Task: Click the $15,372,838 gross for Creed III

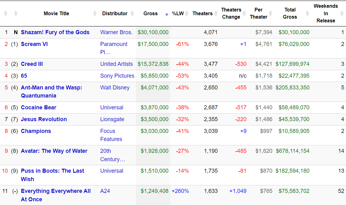Action: click(x=153, y=64)
